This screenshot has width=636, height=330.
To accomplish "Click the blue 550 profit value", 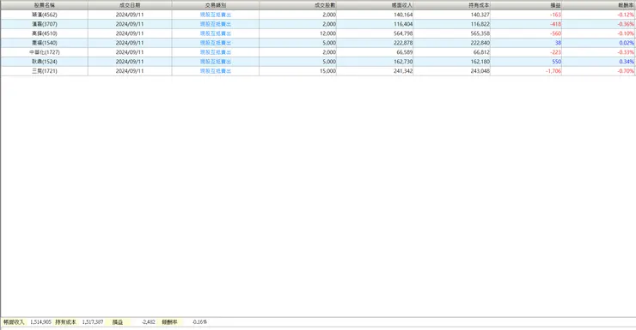I will point(557,62).
